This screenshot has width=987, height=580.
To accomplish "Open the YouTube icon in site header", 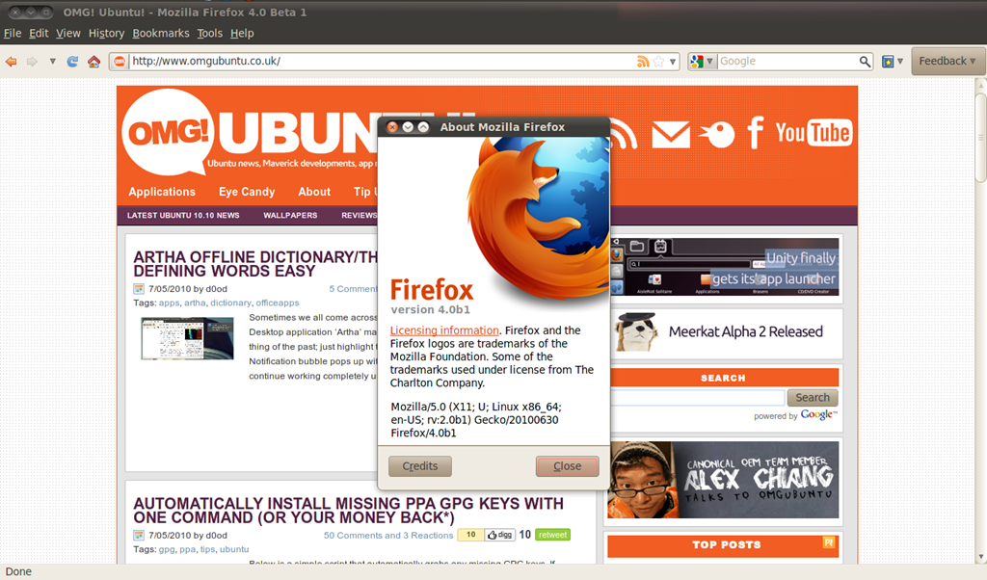I will point(814,133).
